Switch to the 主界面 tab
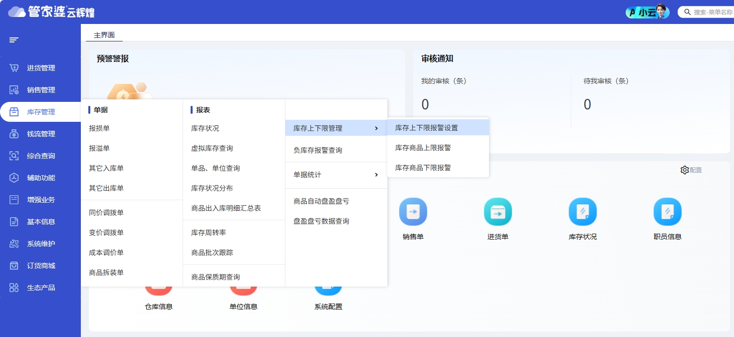 [x=104, y=35]
